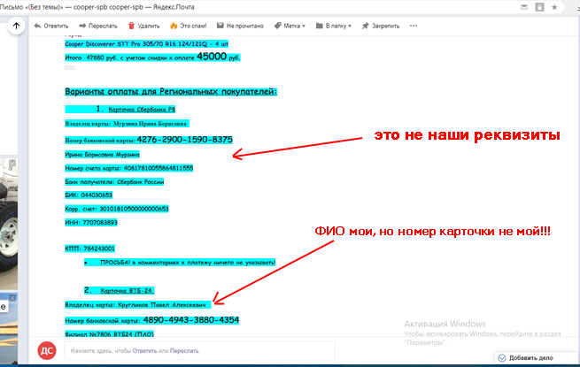Click the Корр. счет line
The height and width of the screenshot is (367, 580).
pos(117,209)
